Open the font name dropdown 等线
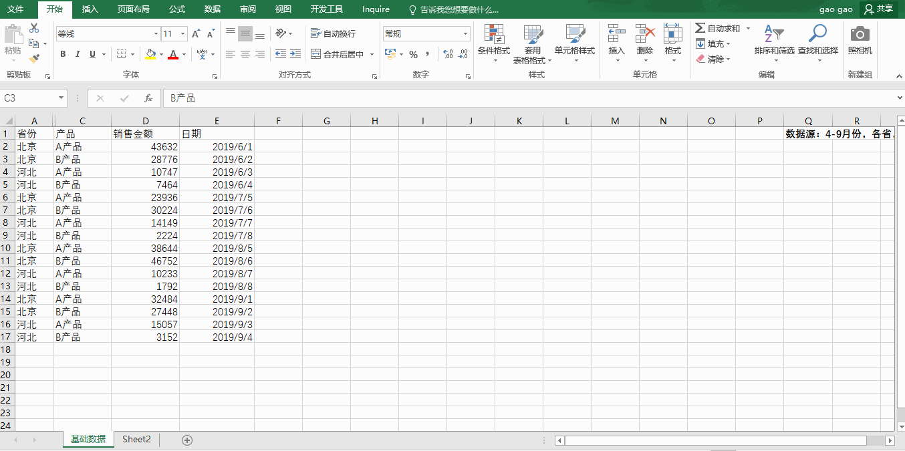Viewport: 905px width, 451px height. tap(156, 33)
